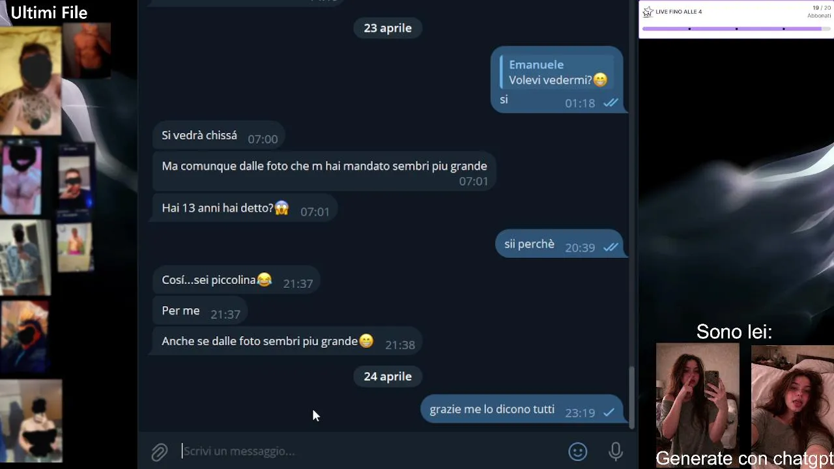Click the star icon beside LIVE FINO ALLE 4

[648, 12]
